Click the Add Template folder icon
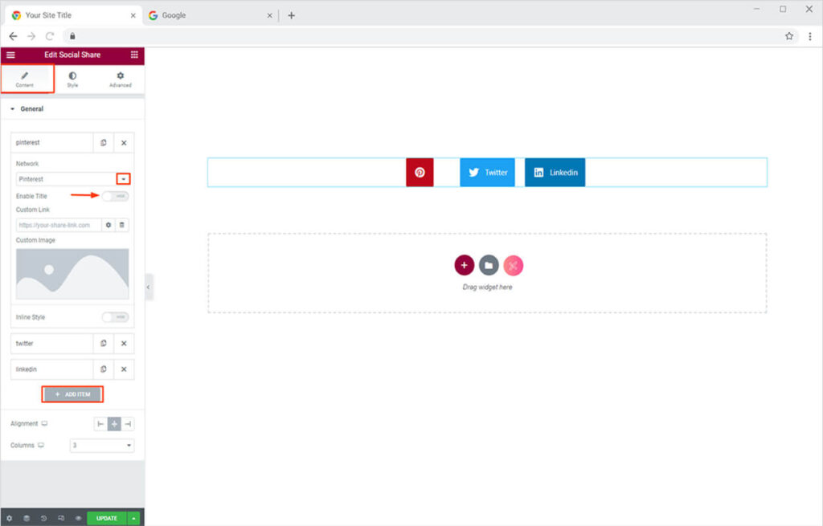This screenshot has height=526, width=823. click(x=489, y=265)
